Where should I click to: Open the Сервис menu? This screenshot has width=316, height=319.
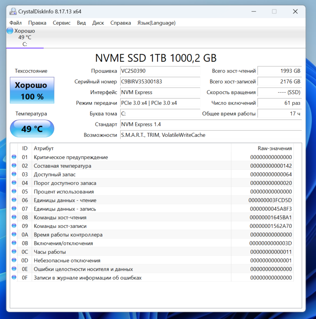(62, 23)
